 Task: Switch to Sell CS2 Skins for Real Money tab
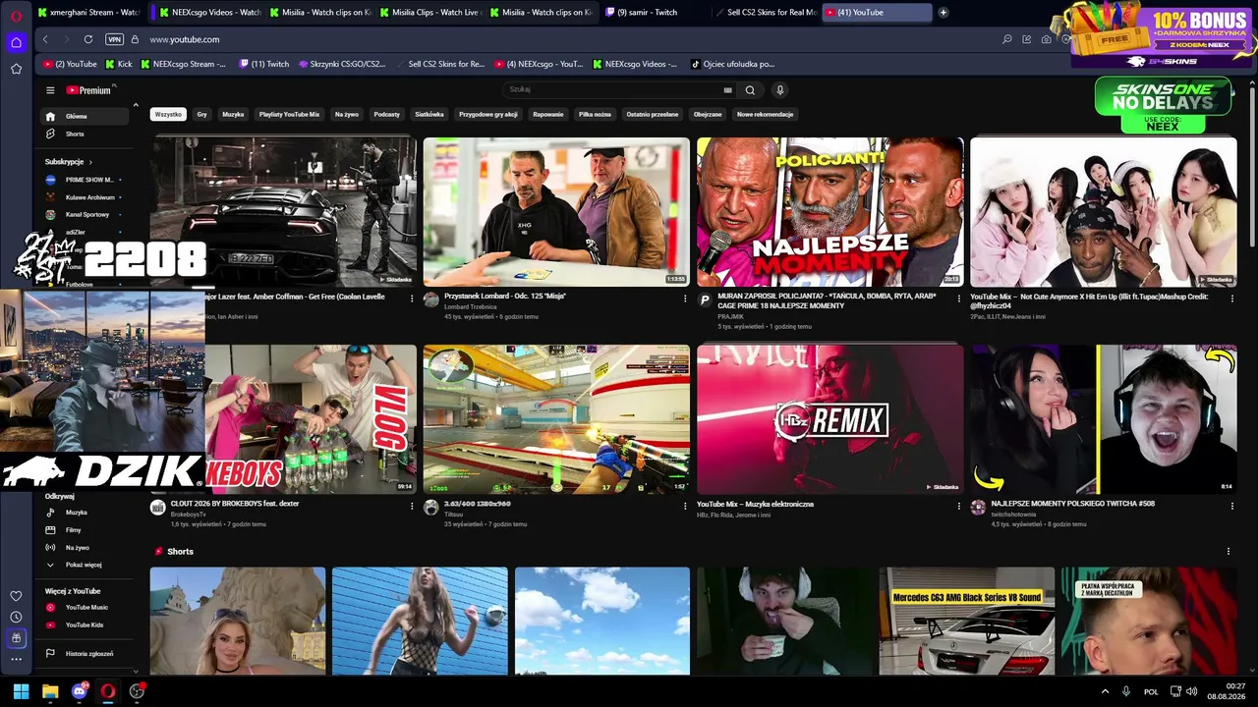(764, 13)
